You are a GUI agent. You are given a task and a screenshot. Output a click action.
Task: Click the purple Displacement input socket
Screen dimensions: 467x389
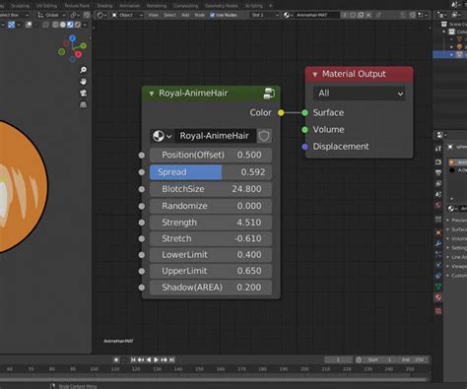(305, 147)
